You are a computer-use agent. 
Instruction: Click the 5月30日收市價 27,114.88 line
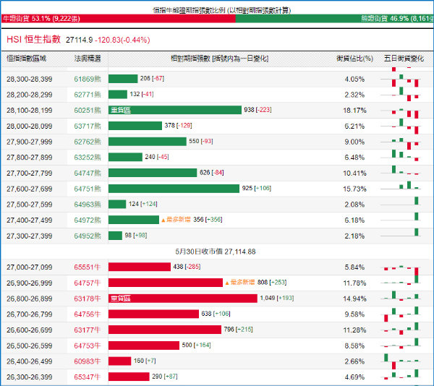point(216,252)
